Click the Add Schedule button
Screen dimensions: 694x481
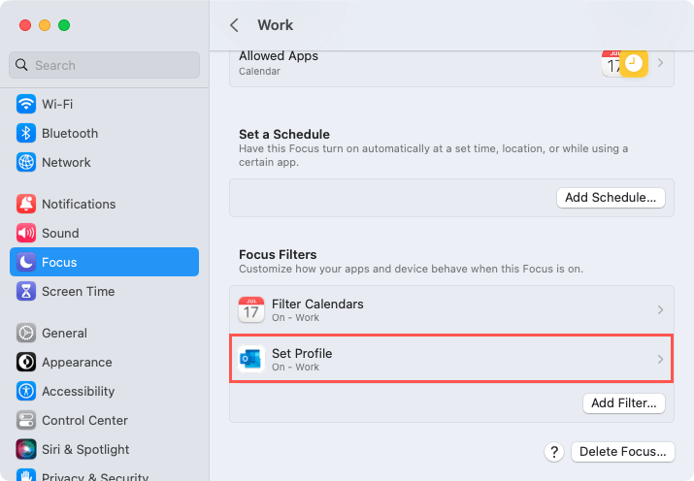[611, 197]
